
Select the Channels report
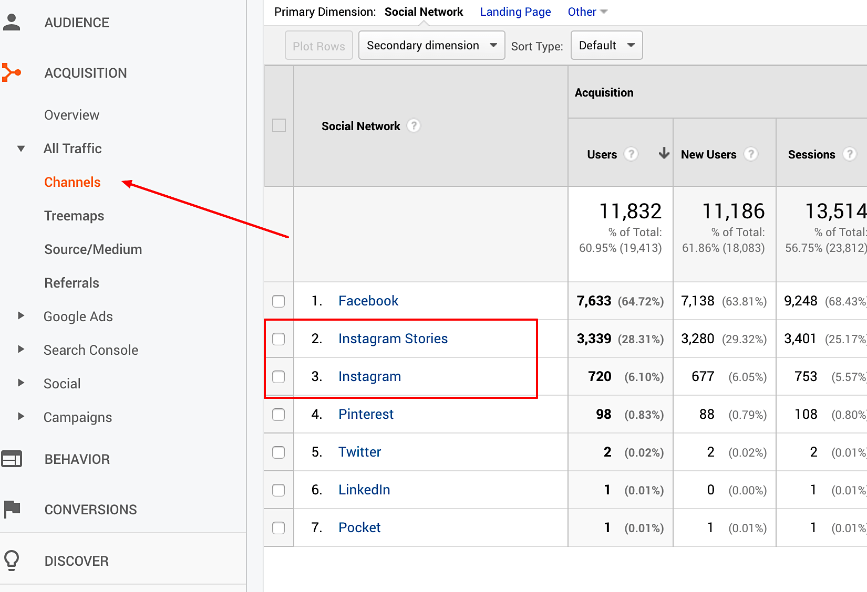coord(73,182)
